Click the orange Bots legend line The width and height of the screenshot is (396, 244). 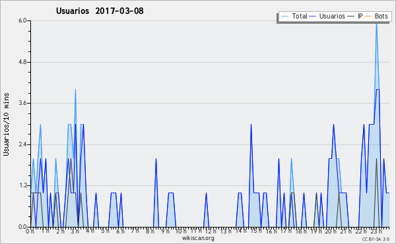coord(368,16)
